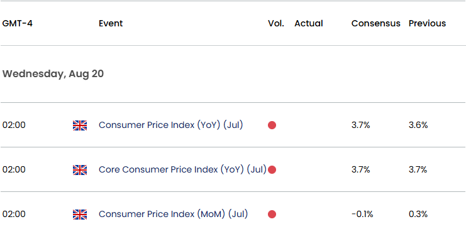Click the GMT-4 timezone header
This screenshot has width=466, height=234.
point(17,23)
